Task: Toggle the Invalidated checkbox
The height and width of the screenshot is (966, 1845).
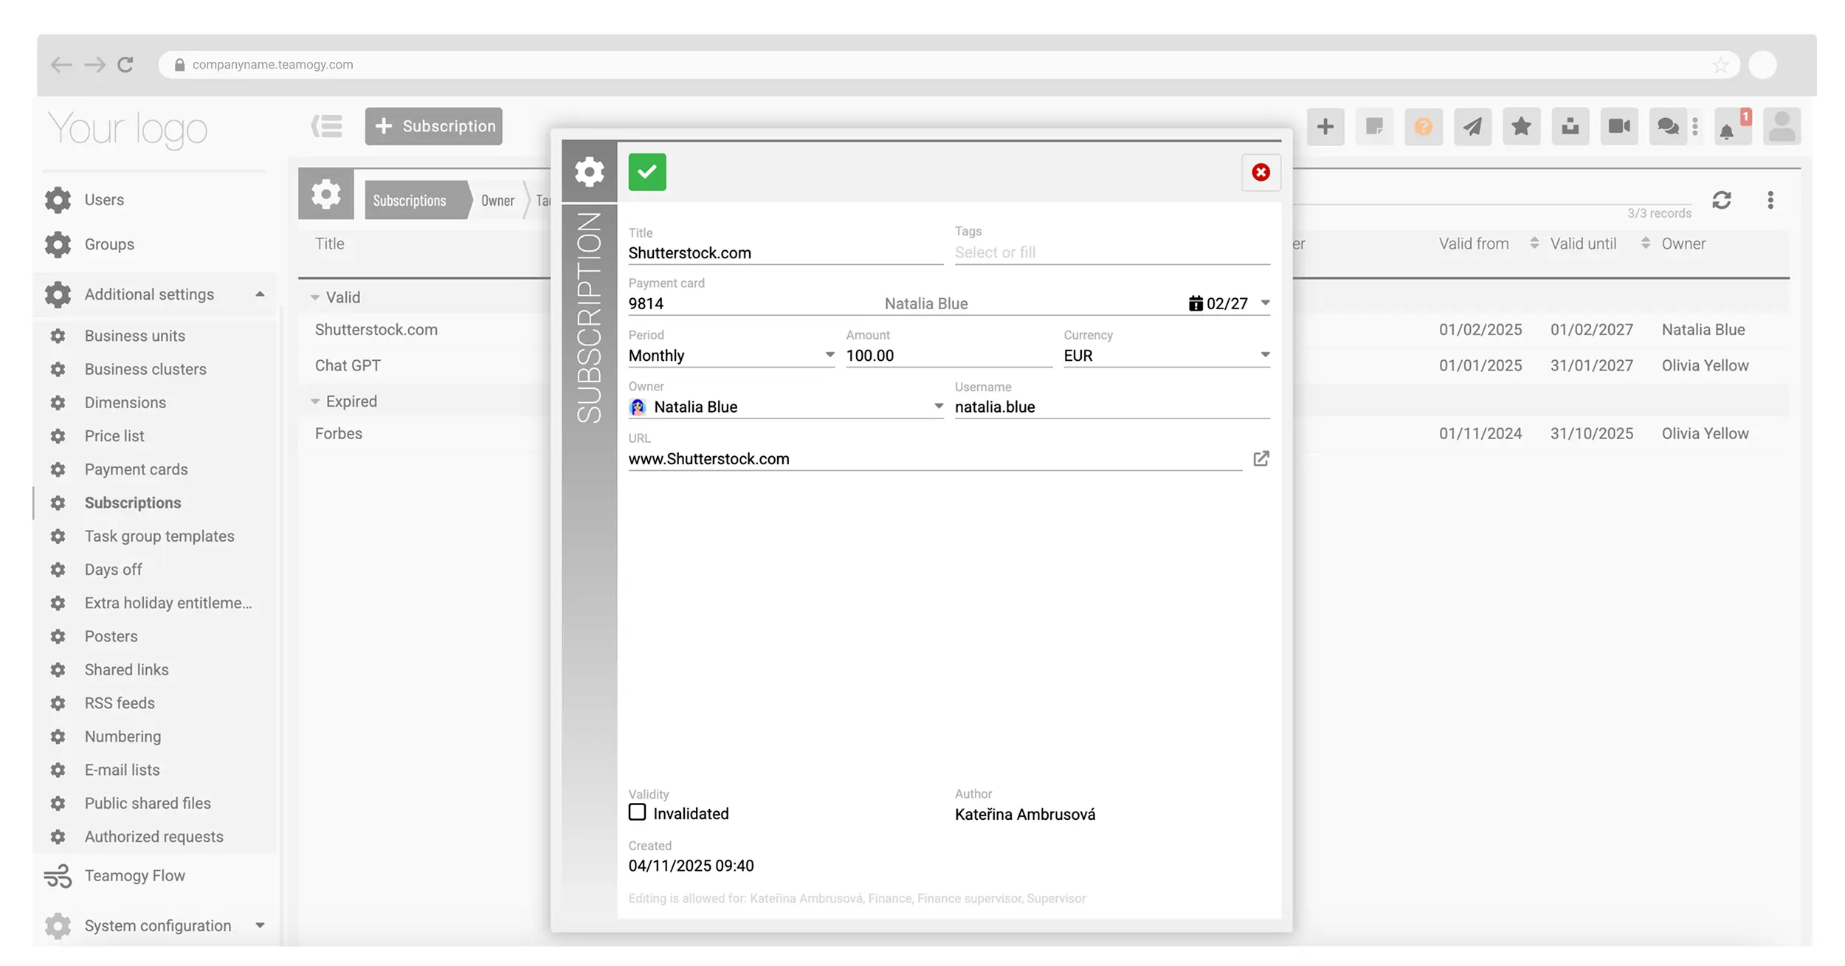Action: click(637, 812)
